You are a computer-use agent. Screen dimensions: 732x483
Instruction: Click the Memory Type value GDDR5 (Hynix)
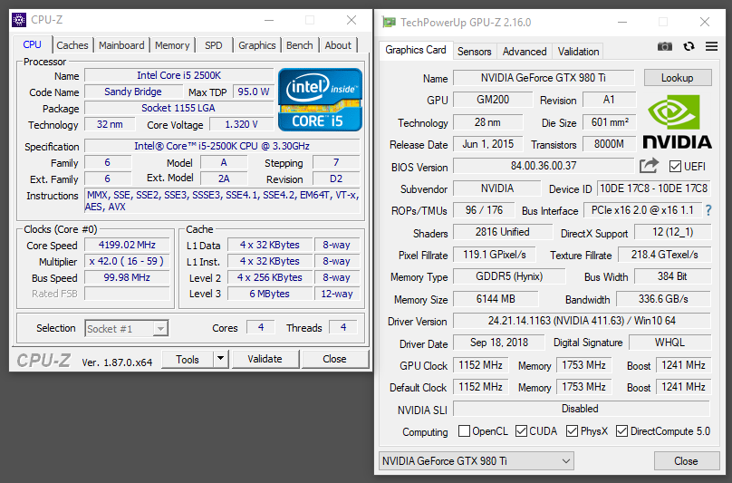pos(509,276)
